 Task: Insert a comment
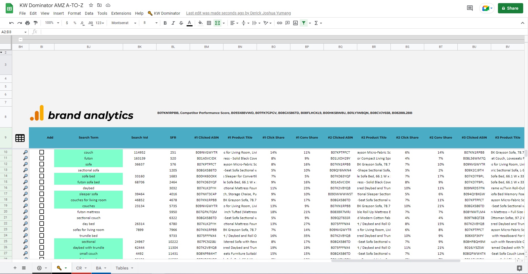pos(288,23)
